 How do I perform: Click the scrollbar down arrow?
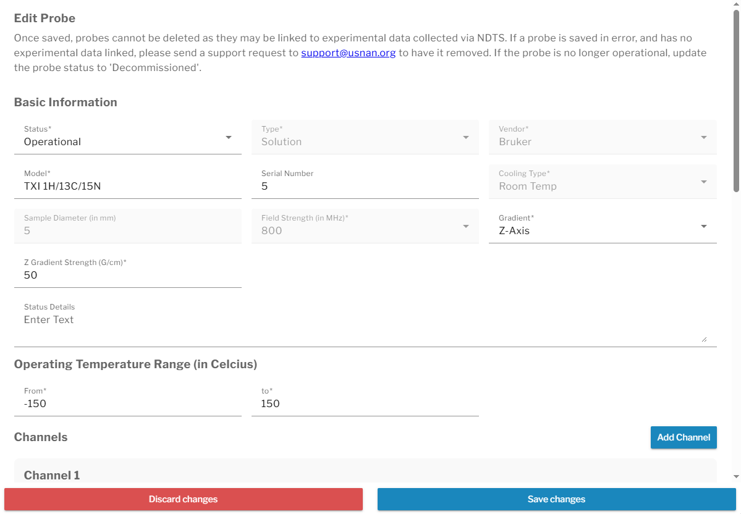point(736,477)
